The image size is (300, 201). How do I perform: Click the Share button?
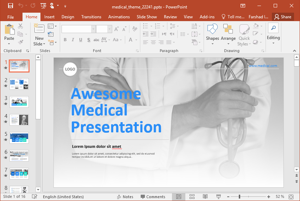click(283, 17)
